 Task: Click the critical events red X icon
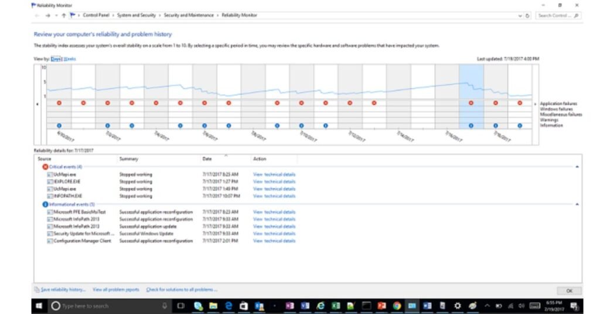[45, 167]
